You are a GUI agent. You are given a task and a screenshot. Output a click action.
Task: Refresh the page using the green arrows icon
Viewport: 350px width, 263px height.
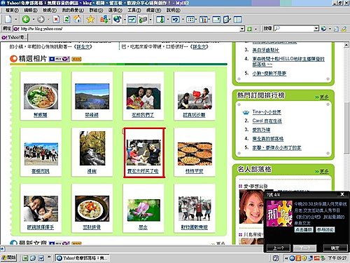click(66, 19)
